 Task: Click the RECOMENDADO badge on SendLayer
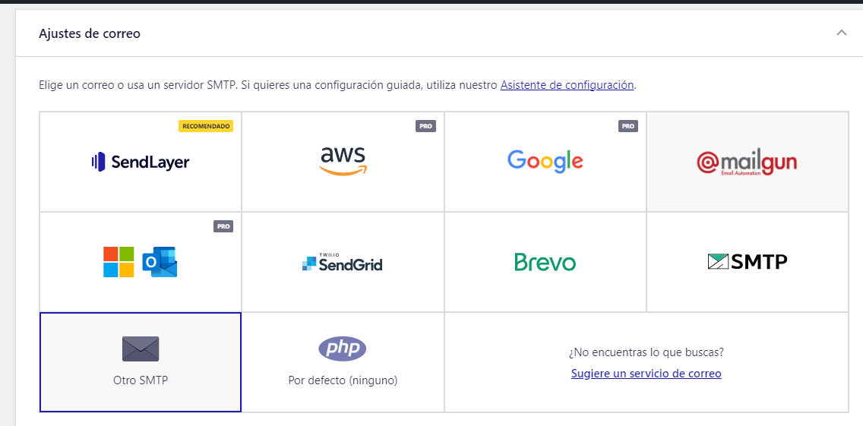pyautogui.click(x=206, y=126)
